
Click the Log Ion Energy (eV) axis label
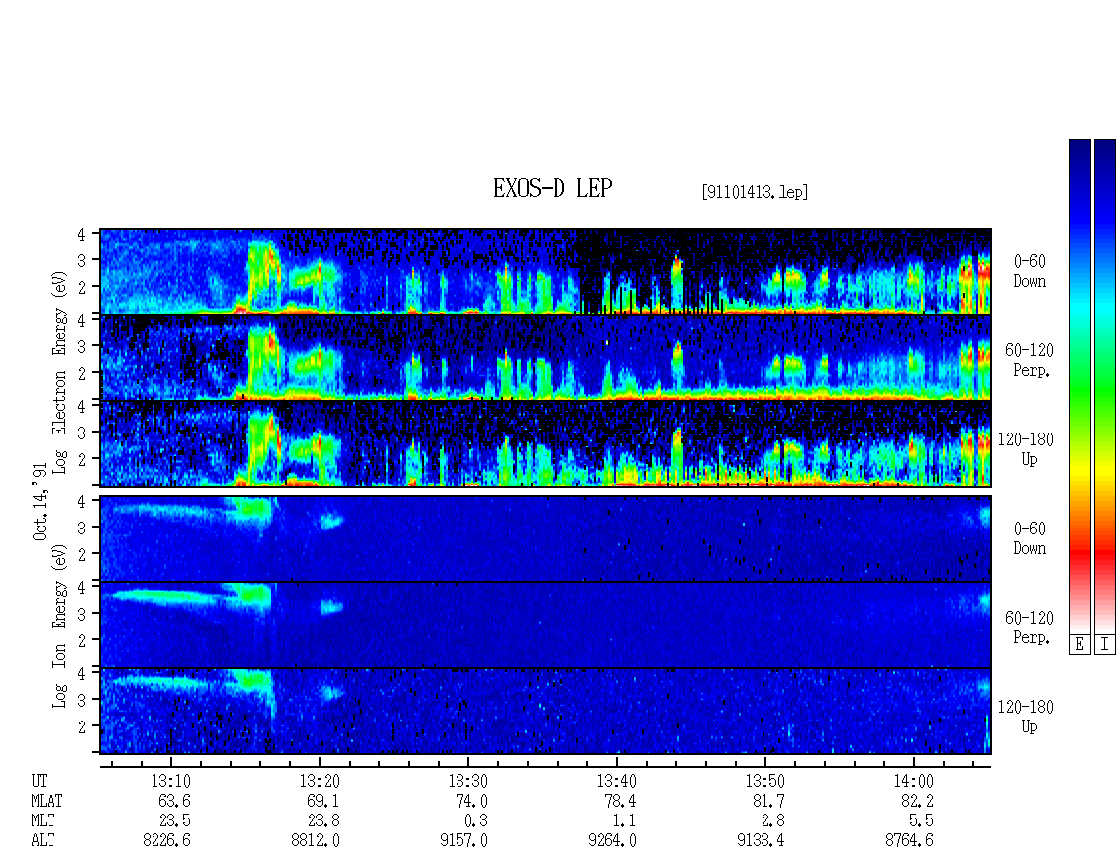pyautogui.click(x=60, y=625)
